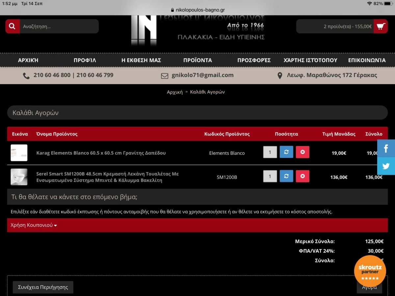The width and height of the screenshot is (395, 296).
Task: Open the Karag Elements Blanco product thumbnail
Action: [x=19, y=153]
